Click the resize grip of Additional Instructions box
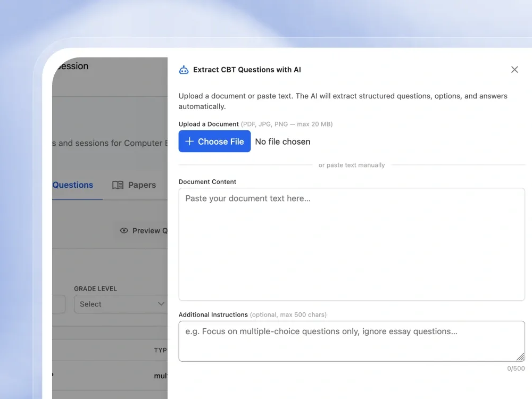 point(520,356)
